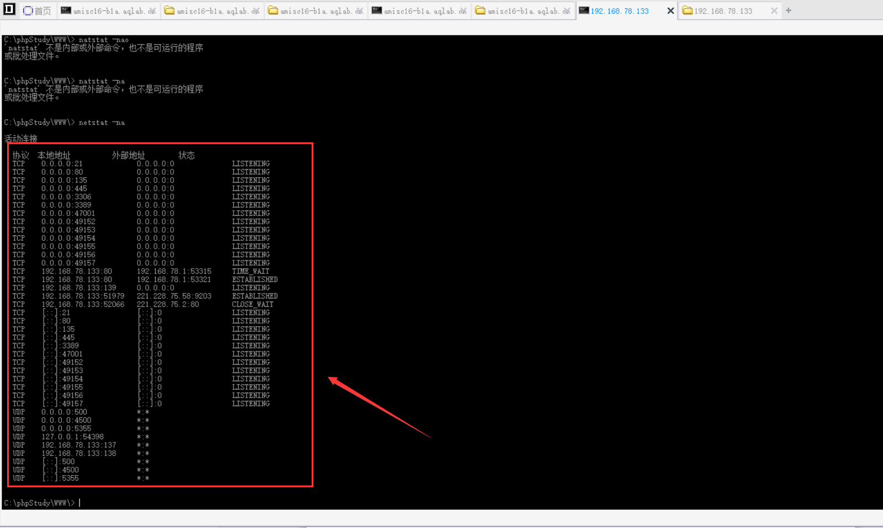
Task: Click the 0.0.0.0:3389 LISTENING row
Action: pos(141,205)
